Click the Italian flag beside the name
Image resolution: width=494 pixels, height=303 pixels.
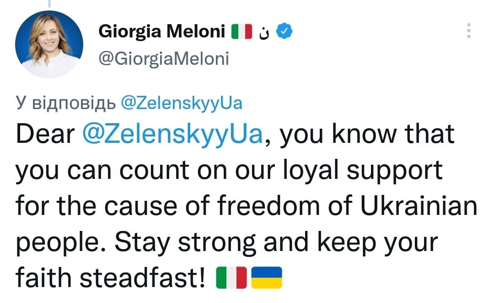point(242,32)
